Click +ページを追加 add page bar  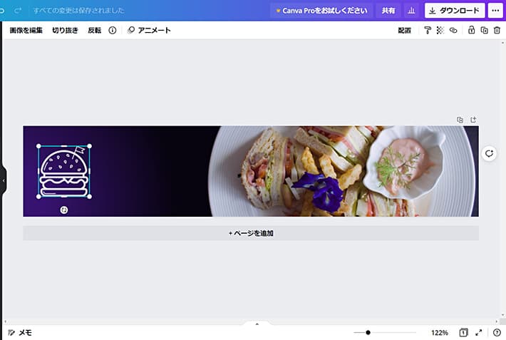pos(251,233)
